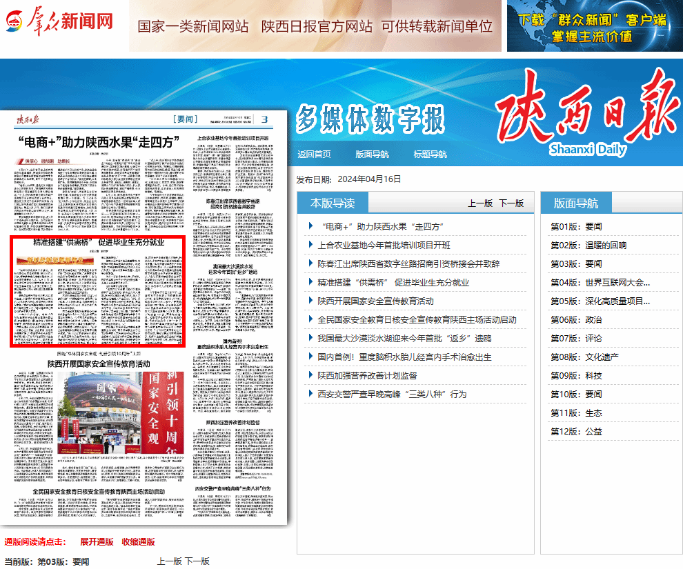Image resolution: width=683 pixels, height=569 pixels.
Task: Click headline “电商+”助力陕西水果“走四方” in page preview
Action: 99,142
